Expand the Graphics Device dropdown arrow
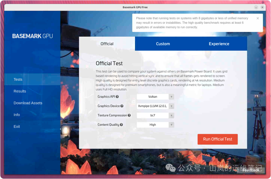 171,106
